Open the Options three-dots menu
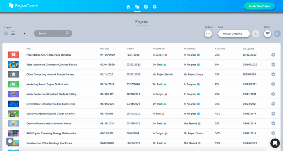Screen dimensions: 283x151 coord(208,34)
